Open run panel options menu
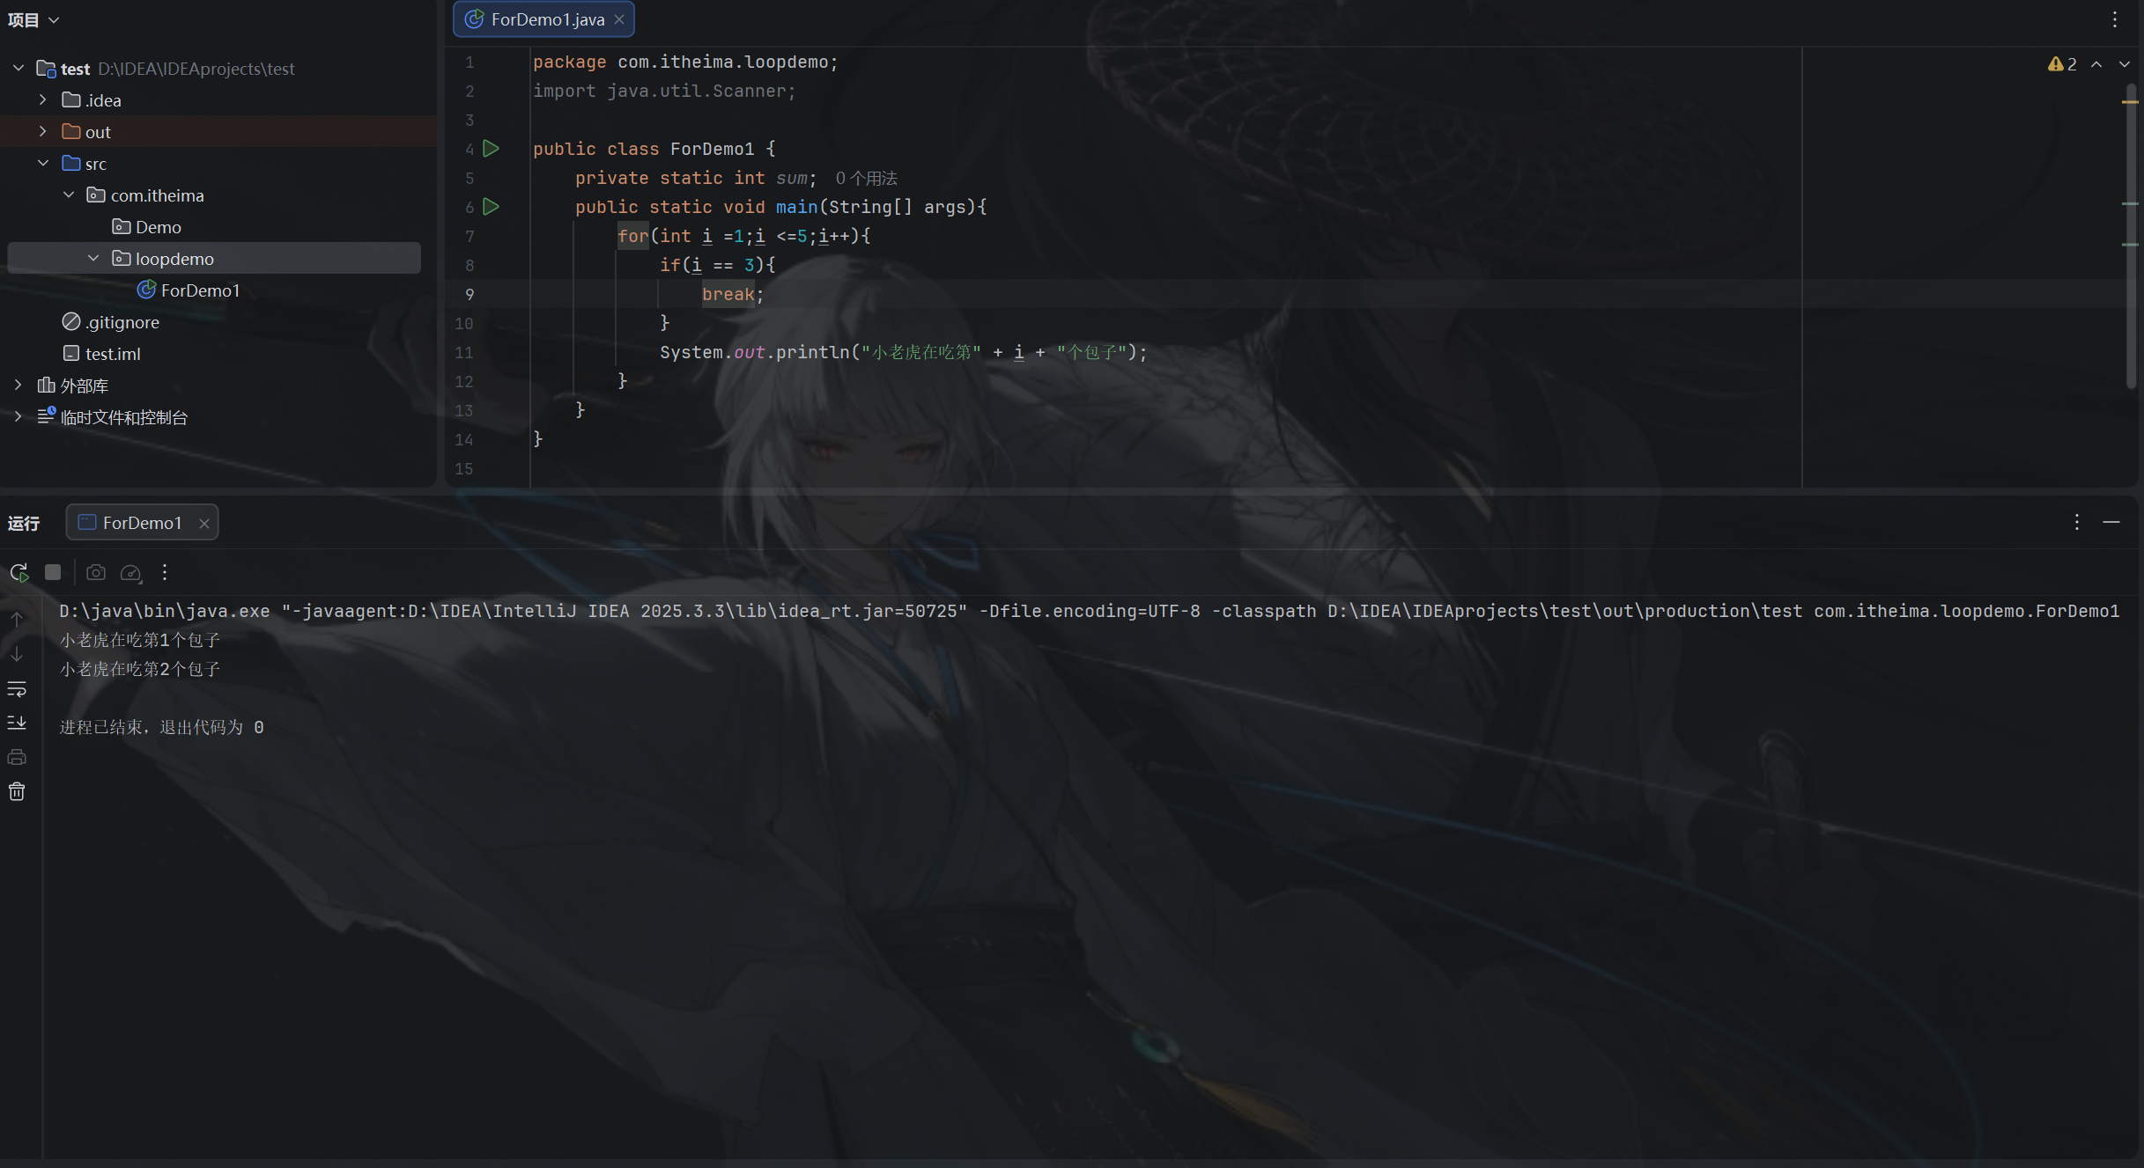 click(2077, 522)
